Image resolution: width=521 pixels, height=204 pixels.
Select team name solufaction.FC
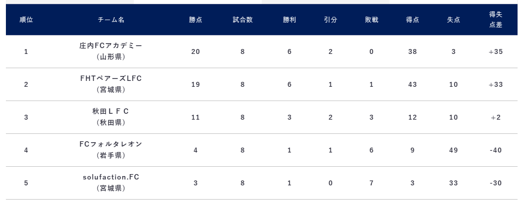[111, 177]
